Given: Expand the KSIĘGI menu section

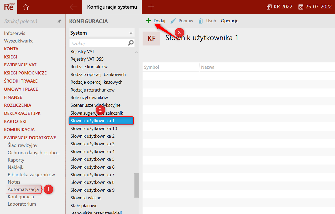Looking at the screenshot, I should pos(11,57).
